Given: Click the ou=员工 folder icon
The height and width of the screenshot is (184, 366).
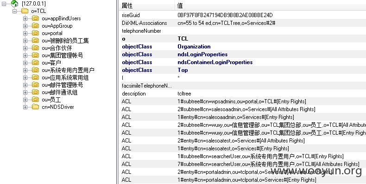Looking at the screenshot, I should (x=35, y=100).
